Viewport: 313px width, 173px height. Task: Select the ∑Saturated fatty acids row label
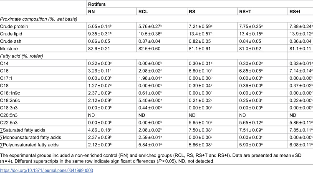click(x=23, y=130)
